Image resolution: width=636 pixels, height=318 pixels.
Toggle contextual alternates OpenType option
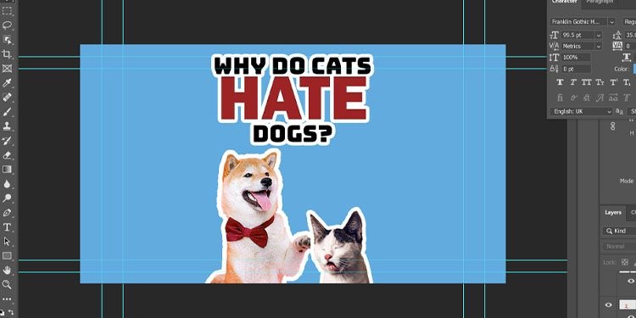tap(573, 98)
